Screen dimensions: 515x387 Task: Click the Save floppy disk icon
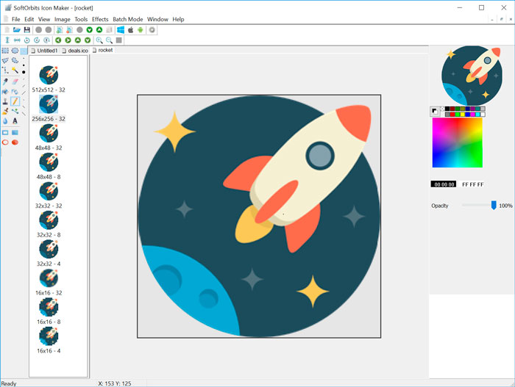(27, 30)
